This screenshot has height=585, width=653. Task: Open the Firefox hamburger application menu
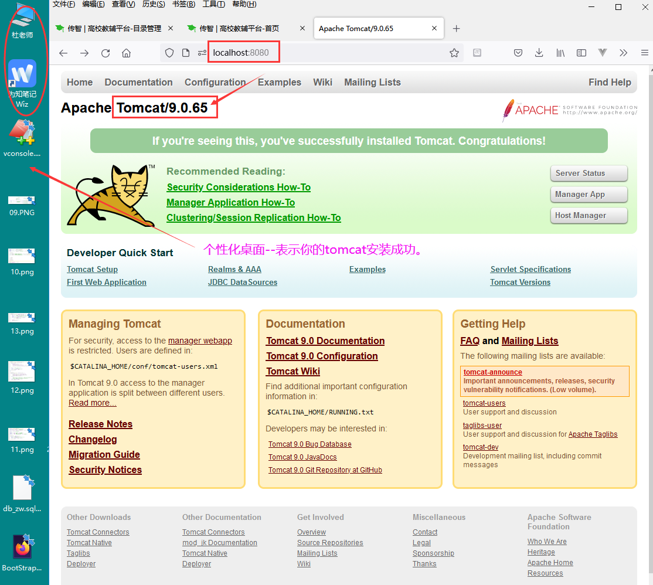tap(644, 53)
